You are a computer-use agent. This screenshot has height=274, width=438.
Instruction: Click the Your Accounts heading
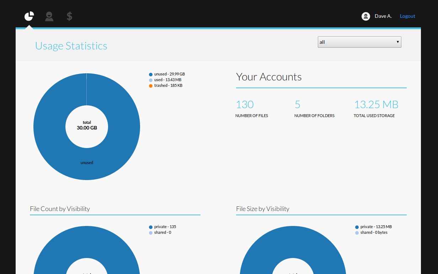tap(269, 77)
